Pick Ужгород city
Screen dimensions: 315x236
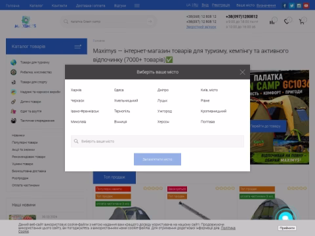[x=165, y=111]
